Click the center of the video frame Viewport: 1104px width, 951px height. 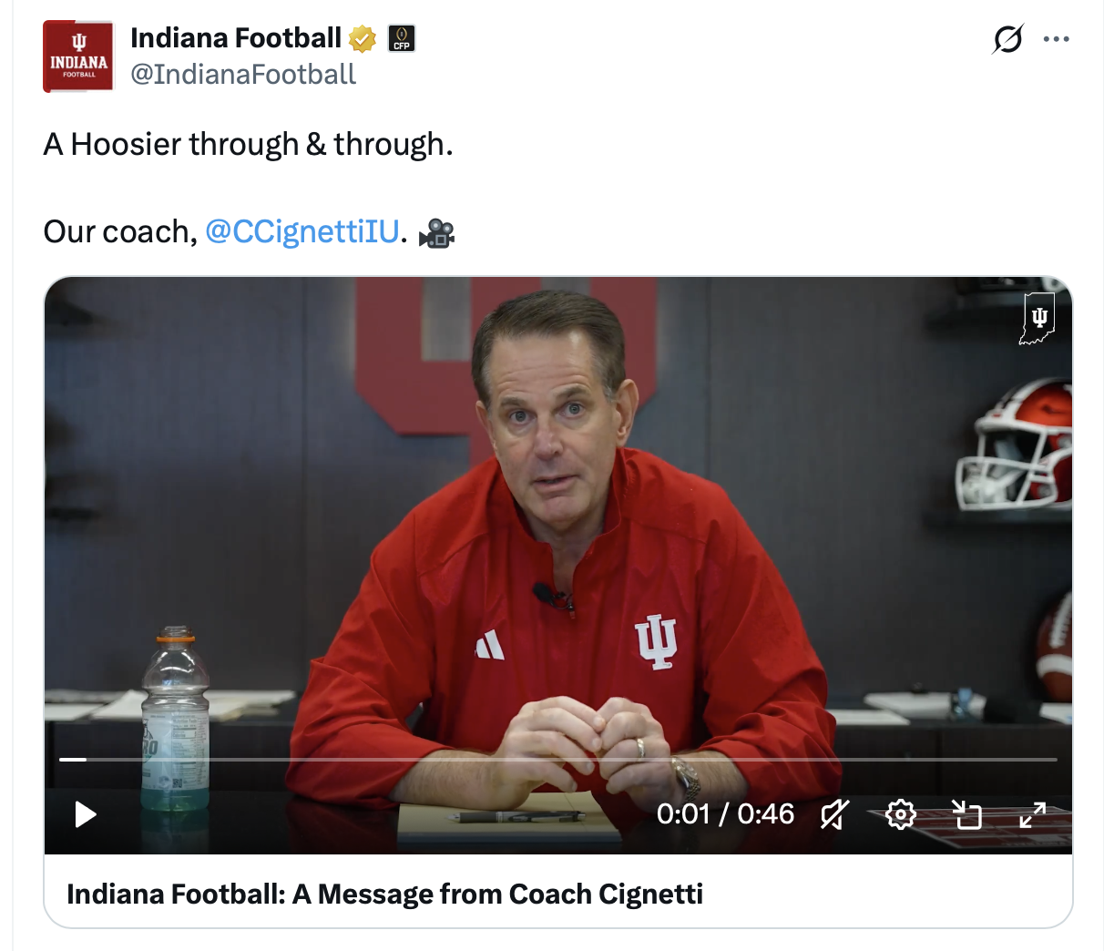(558, 565)
